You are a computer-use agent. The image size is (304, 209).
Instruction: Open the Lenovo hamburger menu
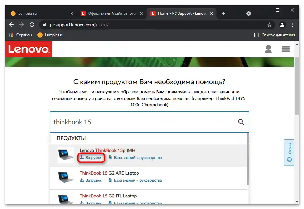tap(286, 49)
